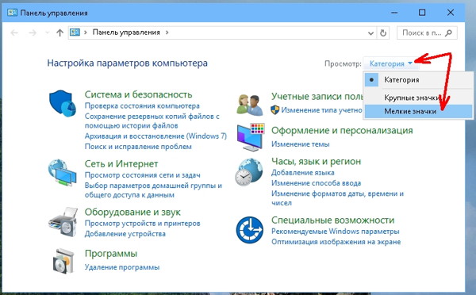Click the Control Panel icon in the address bar

[x=75, y=33]
